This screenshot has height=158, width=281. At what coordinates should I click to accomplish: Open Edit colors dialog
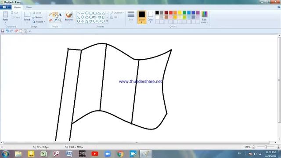(x=204, y=17)
